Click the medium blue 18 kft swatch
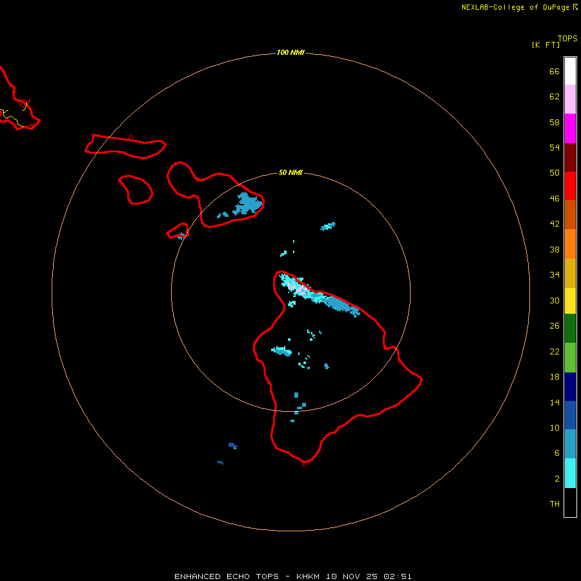Screen dimensions: 581x581 point(570,415)
